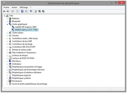Expand the Batteries node
Viewport: 127px width, 93px height.
click(x=7, y=19)
